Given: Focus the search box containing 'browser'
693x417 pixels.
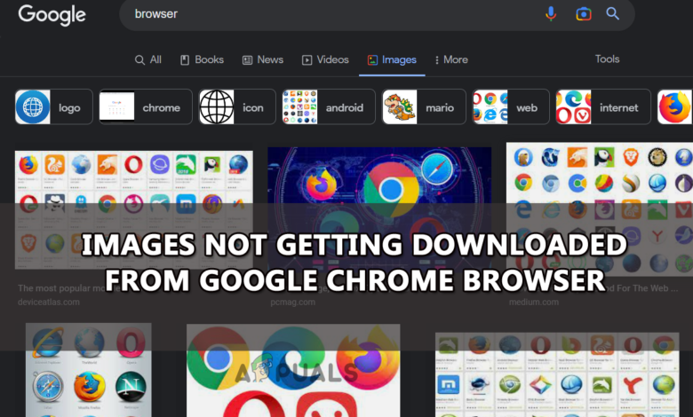Looking at the screenshot, I should [377, 14].
